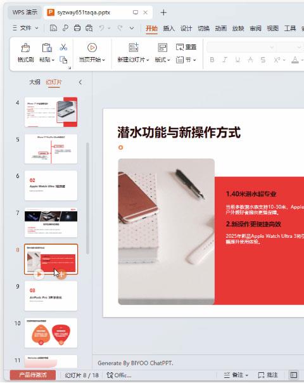304x383 pixels.
Task: Click the Cut scissors icon
Action: (63, 47)
